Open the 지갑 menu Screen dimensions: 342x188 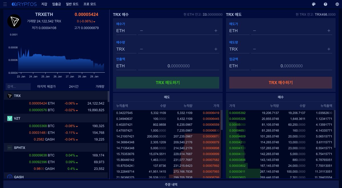pyautogui.click(x=44, y=4)
